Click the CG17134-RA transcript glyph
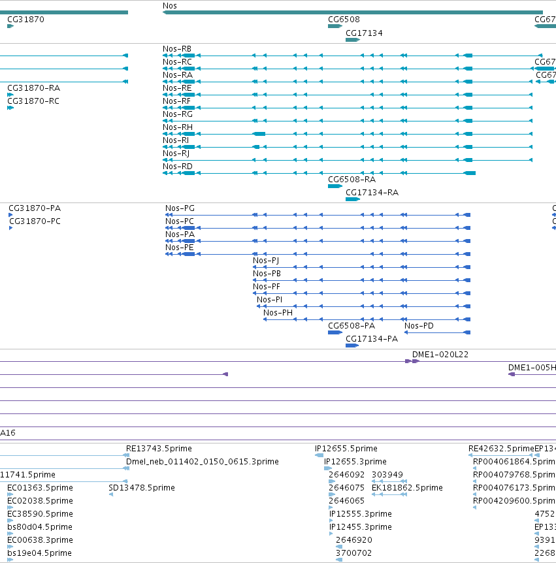This screenshot has width=556, height=563. point(353,199)
